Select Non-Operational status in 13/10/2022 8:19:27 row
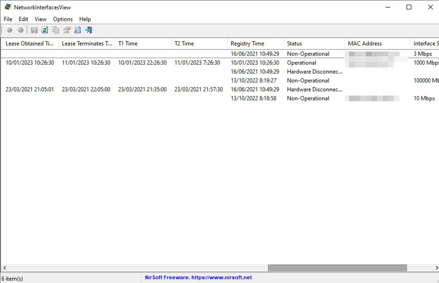Viewport: 439px width, 283px height. [x=308, y=80]
